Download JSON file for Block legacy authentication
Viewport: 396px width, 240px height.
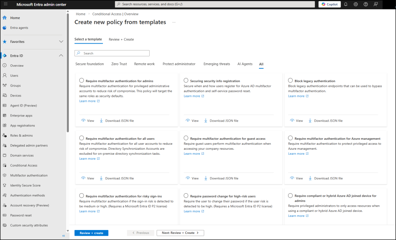325,121
